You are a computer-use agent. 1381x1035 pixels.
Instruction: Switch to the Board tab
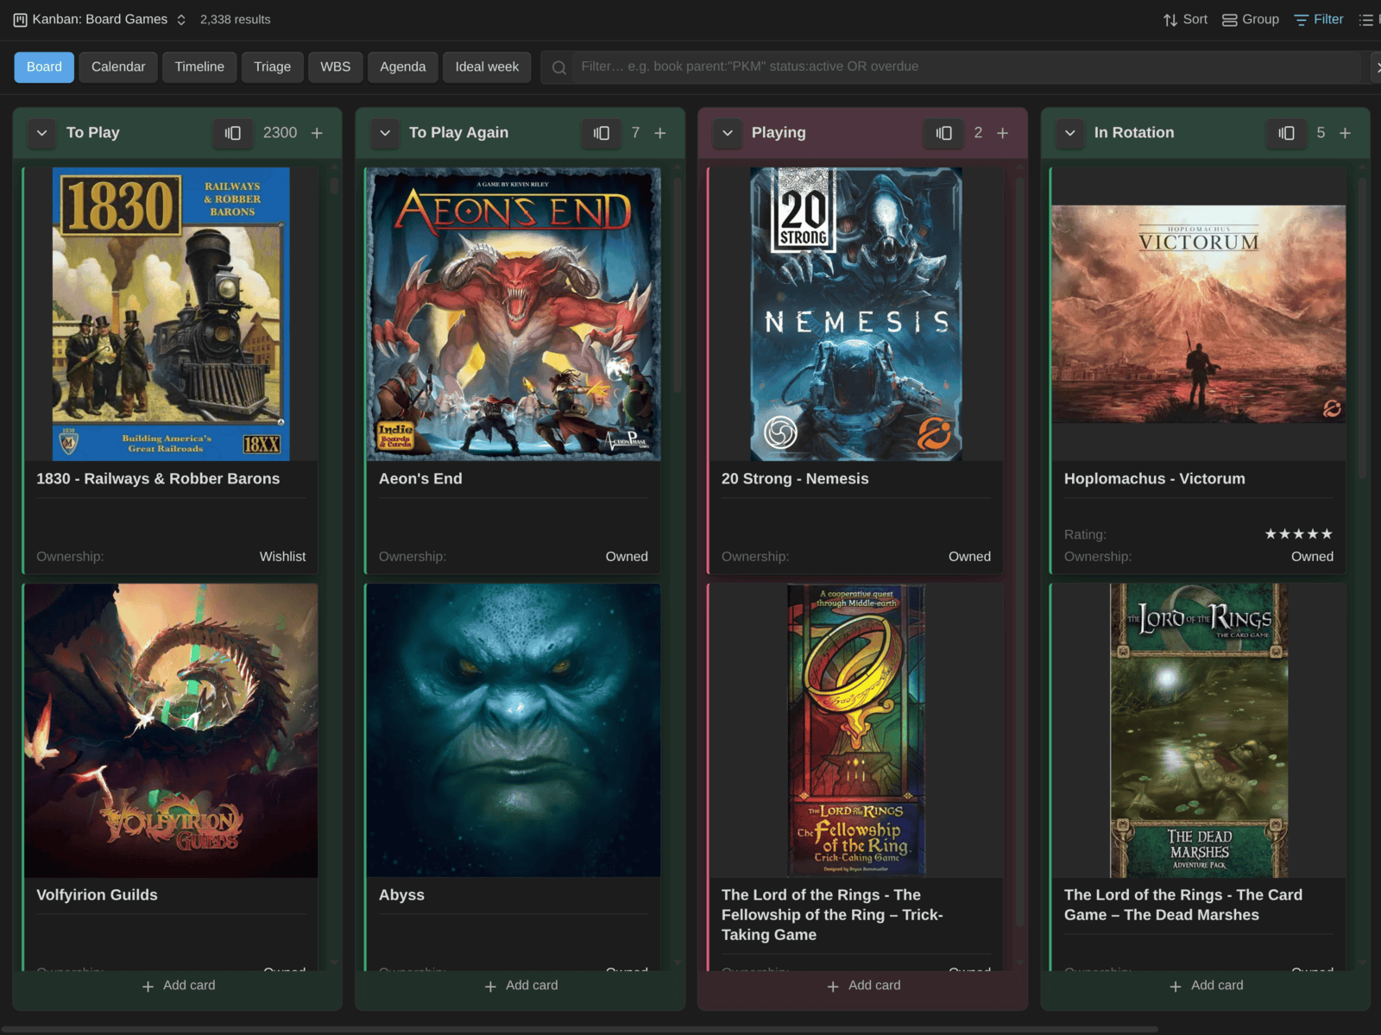click(44, 66)
